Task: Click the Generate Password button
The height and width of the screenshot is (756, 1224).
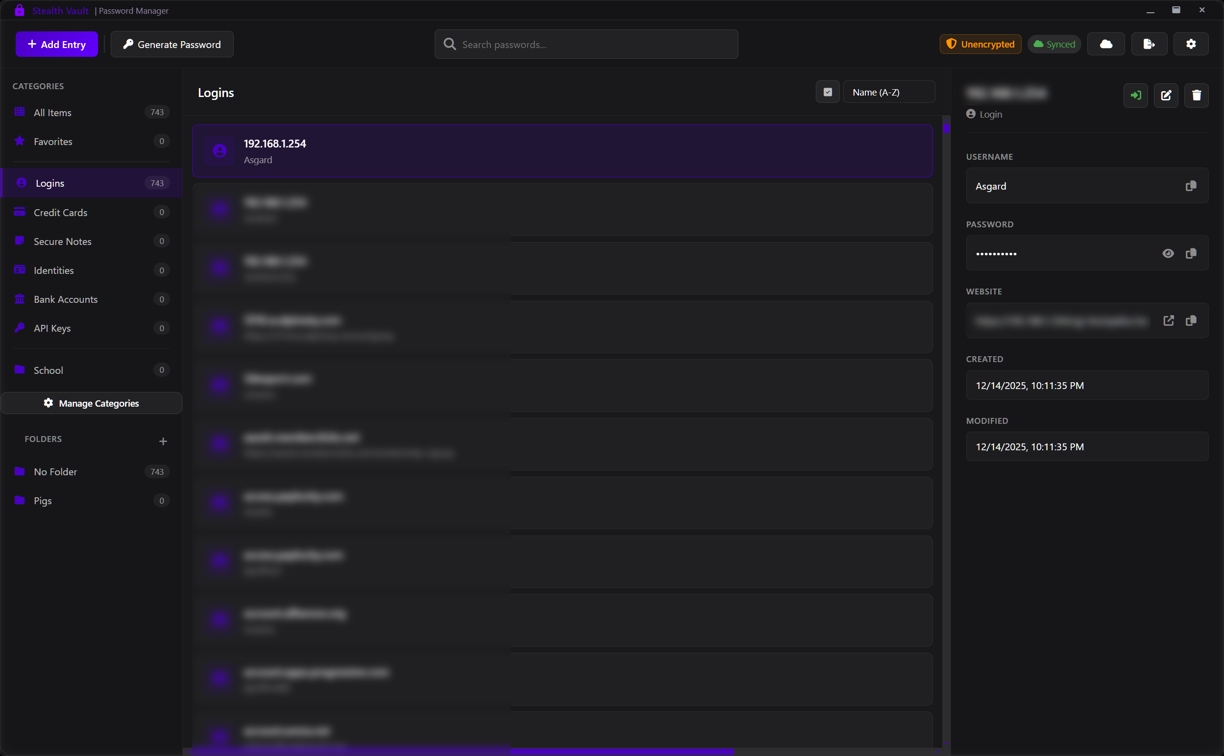Action: 172,44
